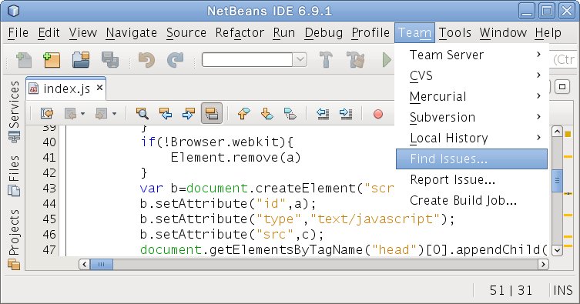Click the vertical scrollbar up arrow

557,132
